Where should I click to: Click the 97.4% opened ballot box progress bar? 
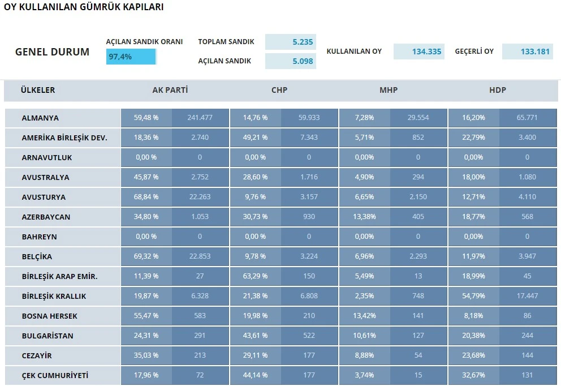[131, 57]
